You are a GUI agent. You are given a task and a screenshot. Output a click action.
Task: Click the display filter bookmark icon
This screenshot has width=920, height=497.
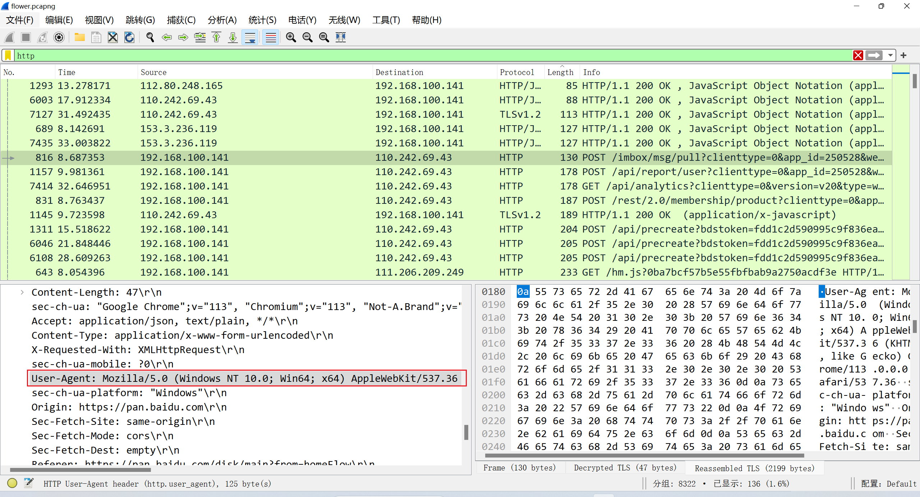pyautogui.click(x=8, y=56)
